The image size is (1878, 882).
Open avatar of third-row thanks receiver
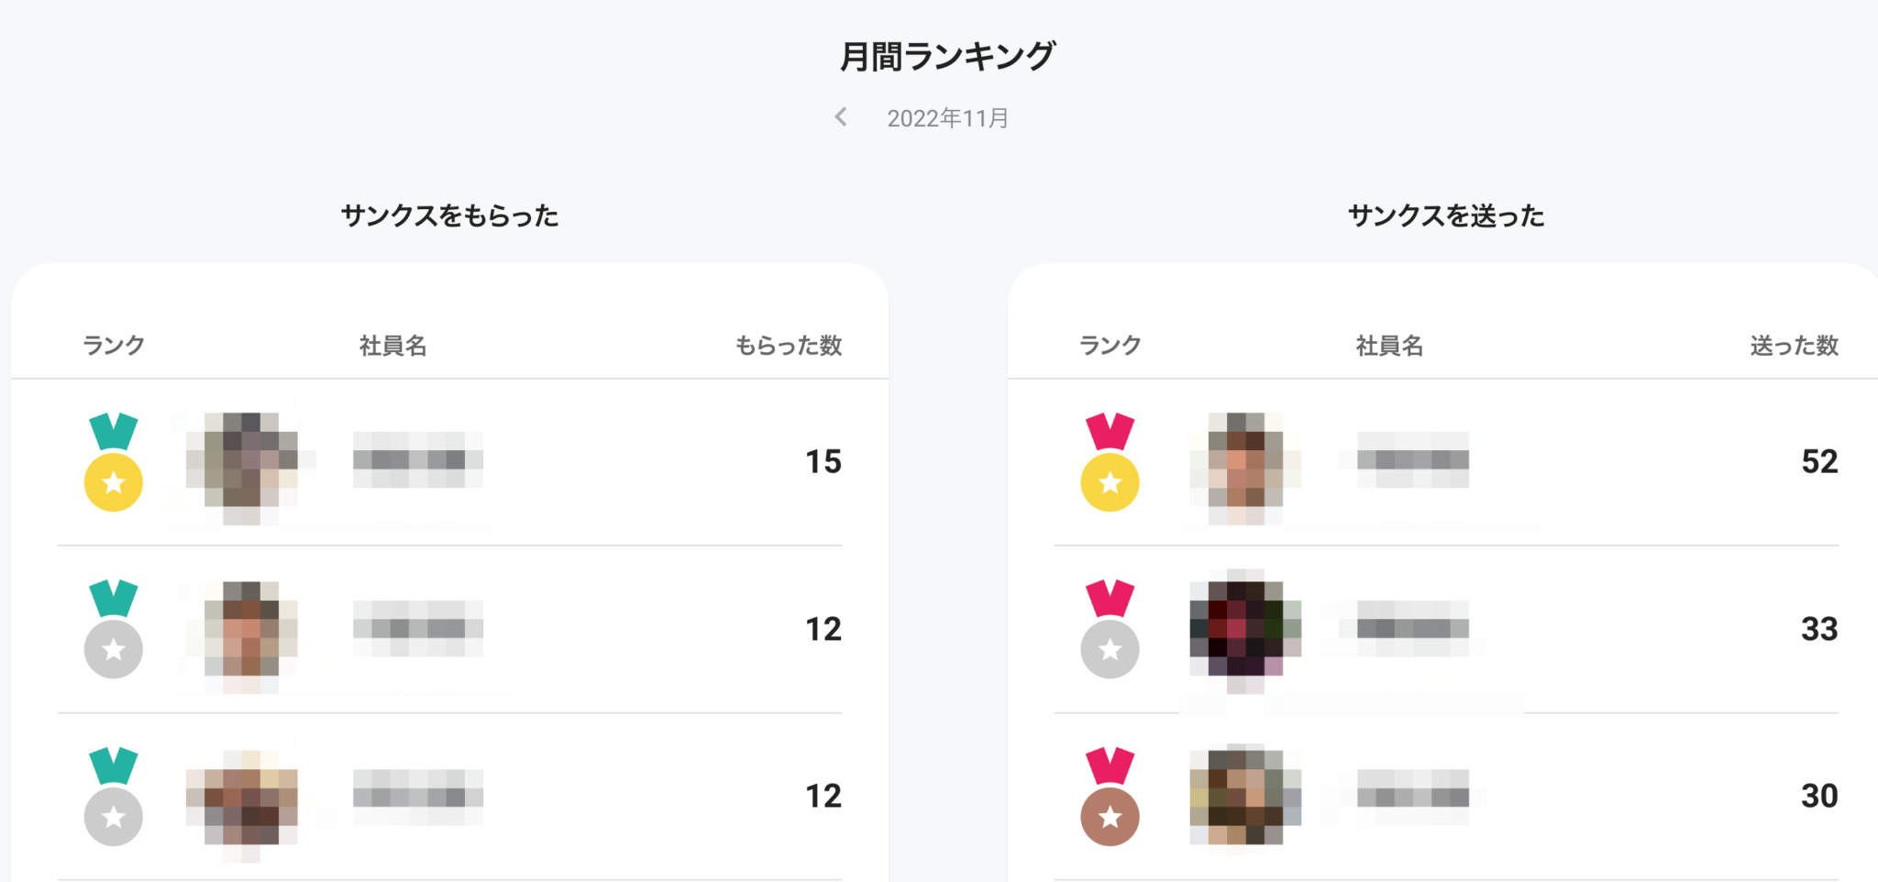click(242, 797)
